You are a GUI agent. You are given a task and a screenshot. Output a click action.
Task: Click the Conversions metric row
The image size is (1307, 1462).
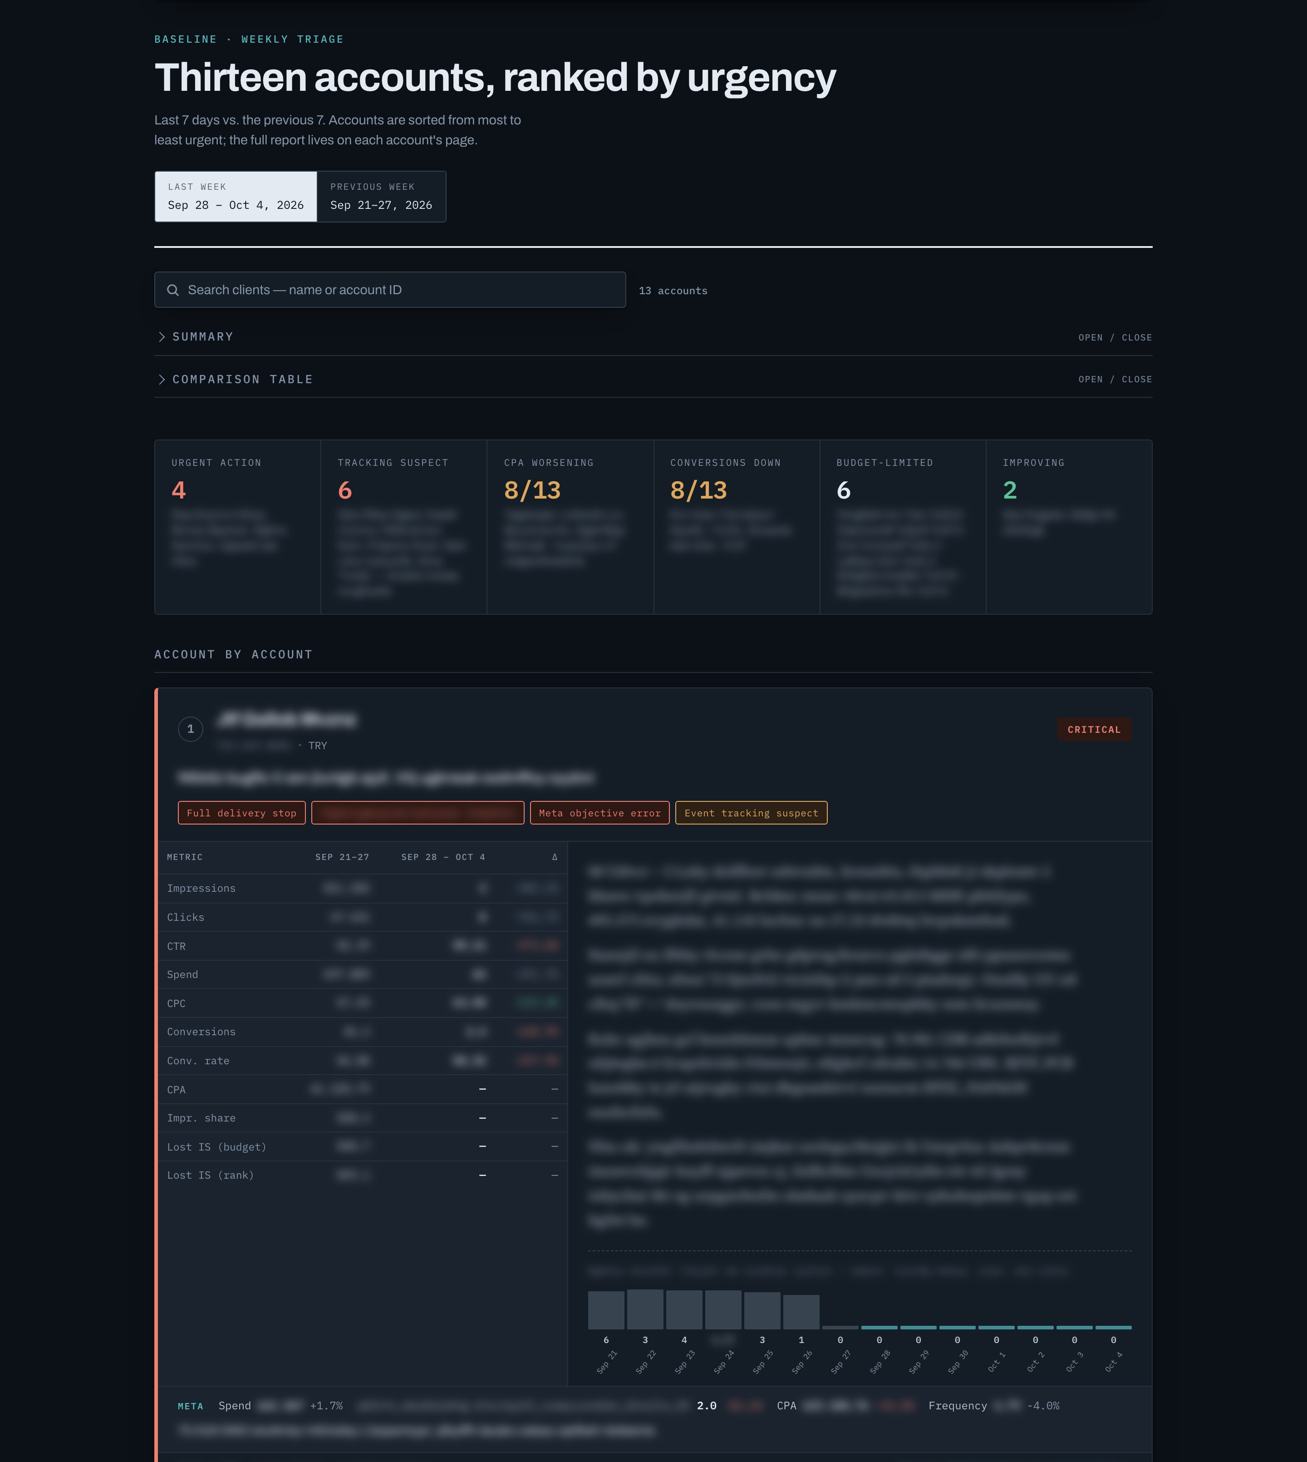[363, 1032]
